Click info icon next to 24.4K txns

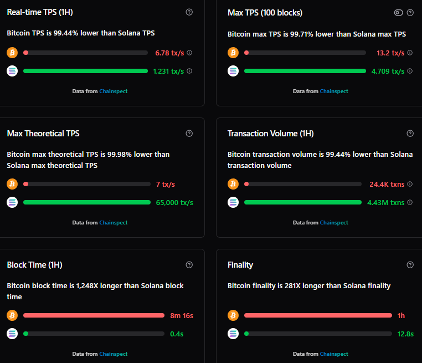tap(410, 185)
